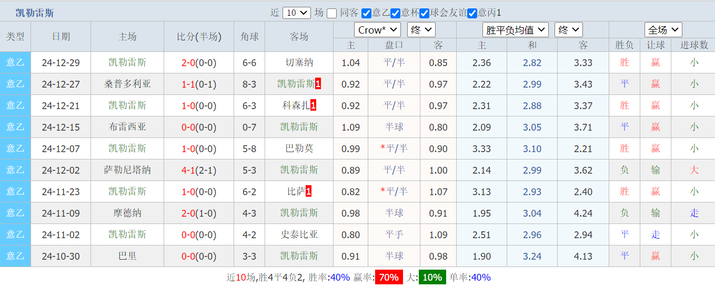715x288 pixels.
Task: Expand the Crow* bookmaker dropdown
Action: (x=377, y=30)
